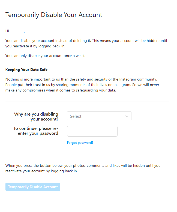The width and height of the screenshot is (177, 212).
Task: Click the text "reactivate your account by logging back in"
Action: (41, 171)
